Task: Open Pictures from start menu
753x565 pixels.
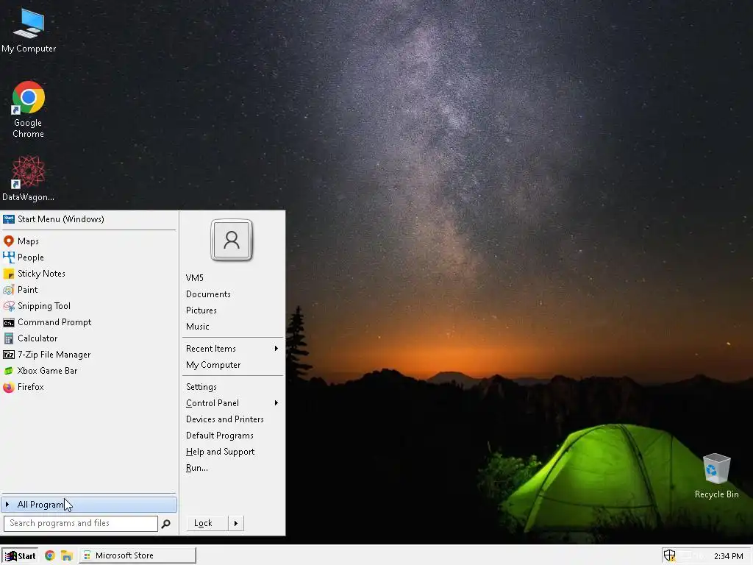Action: pyautogui.click(x=201, y=310)
